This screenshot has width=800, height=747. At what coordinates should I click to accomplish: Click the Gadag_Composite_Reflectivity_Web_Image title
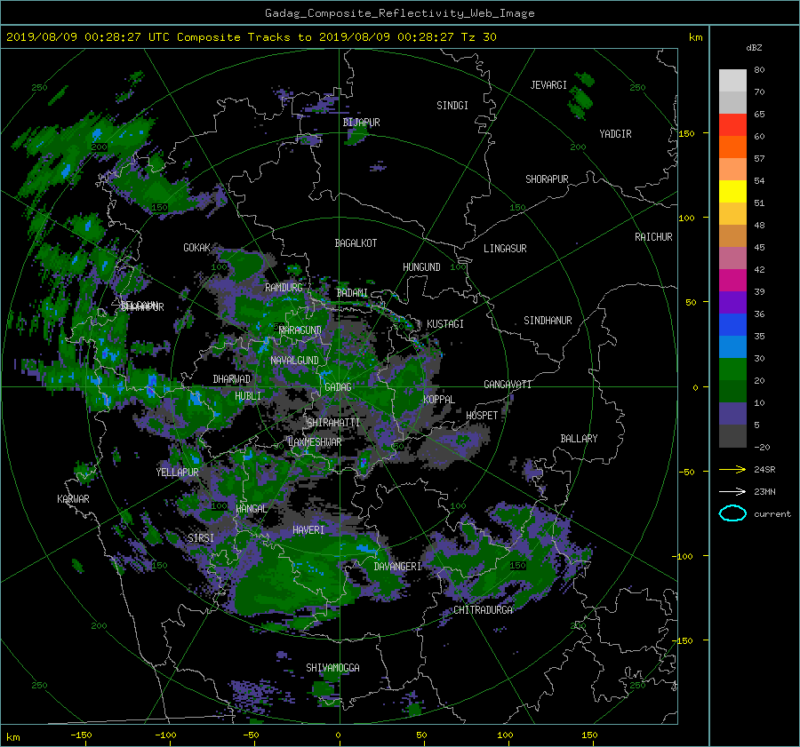tap(399, 13)
